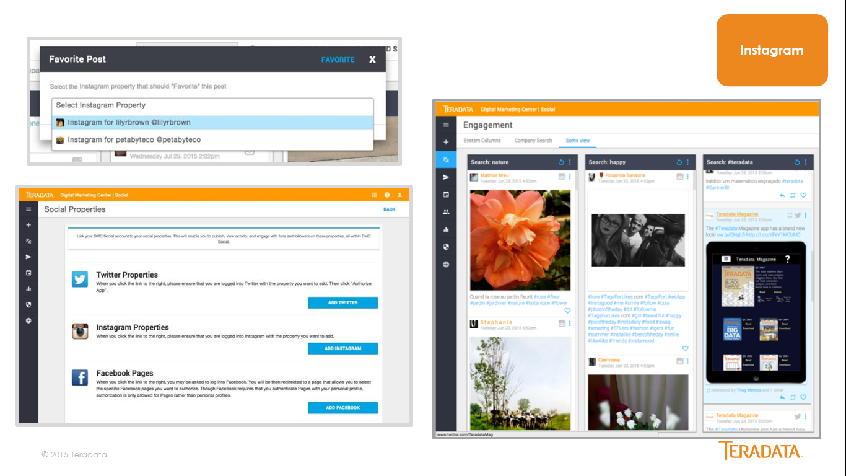Open engagement icon in Social Properties sidebar

[x=28, y=241]
